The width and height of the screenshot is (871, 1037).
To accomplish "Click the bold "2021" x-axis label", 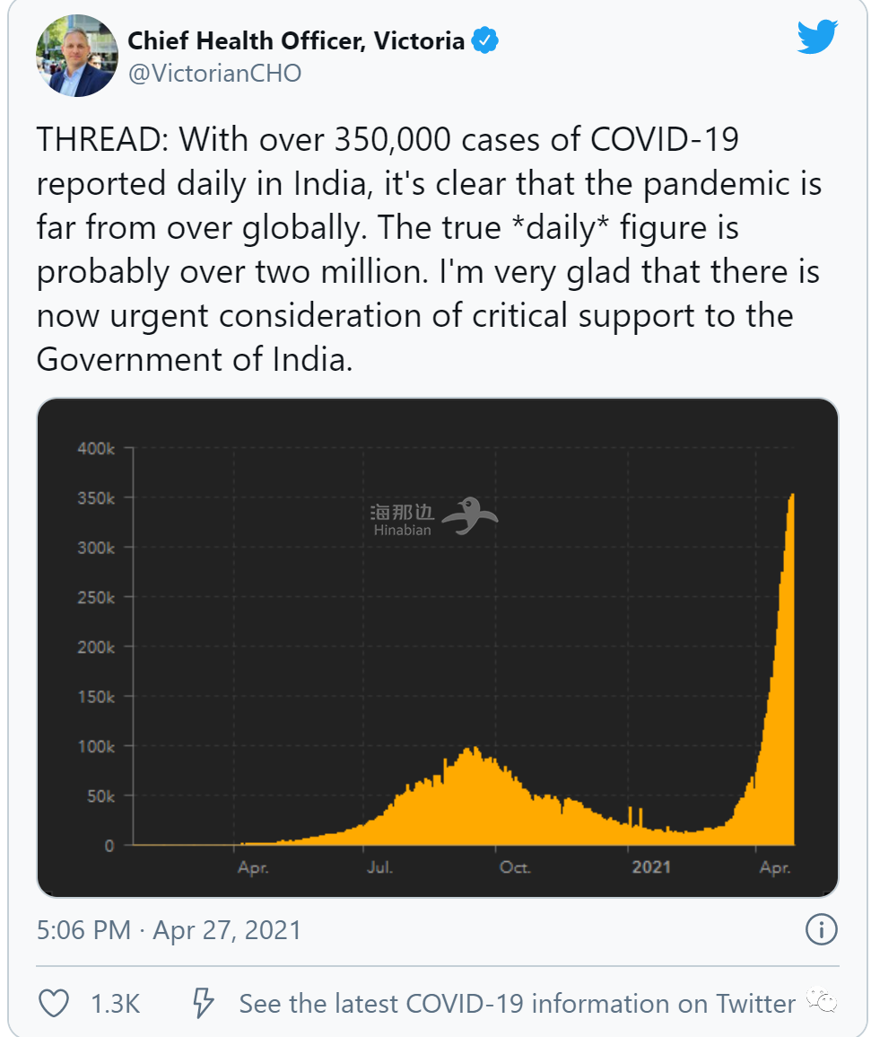I will click(651, 867).
